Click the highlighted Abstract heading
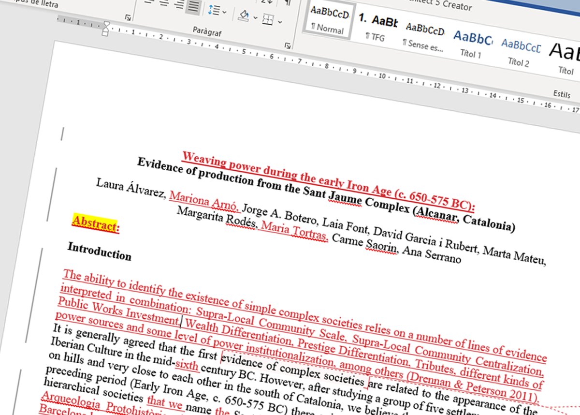Image resolution: width=580 pixels, height=415 pixels. tap(95, 223)
